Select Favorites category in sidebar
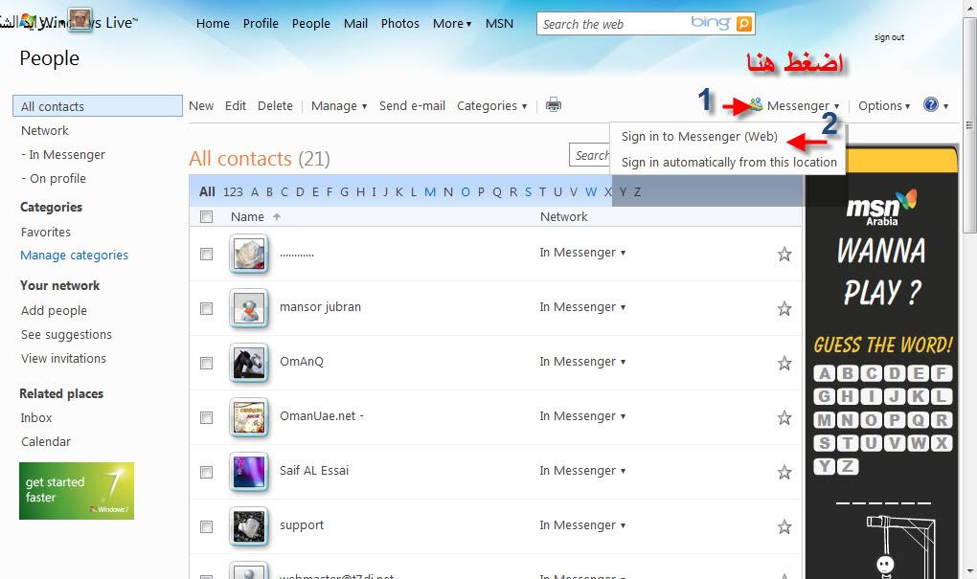This screenshot has height=579, width=977. point(45,232)
